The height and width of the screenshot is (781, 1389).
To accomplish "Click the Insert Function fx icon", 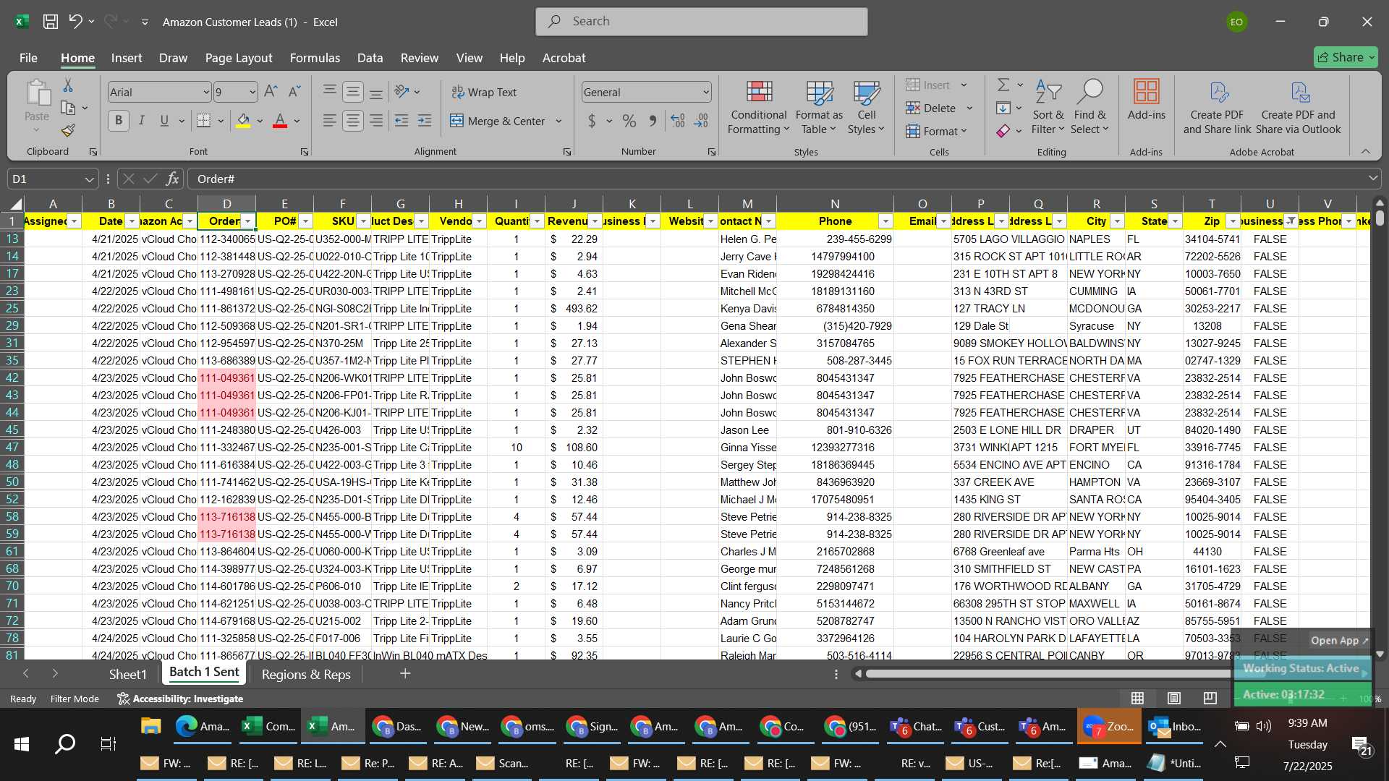I will [172, 179].
